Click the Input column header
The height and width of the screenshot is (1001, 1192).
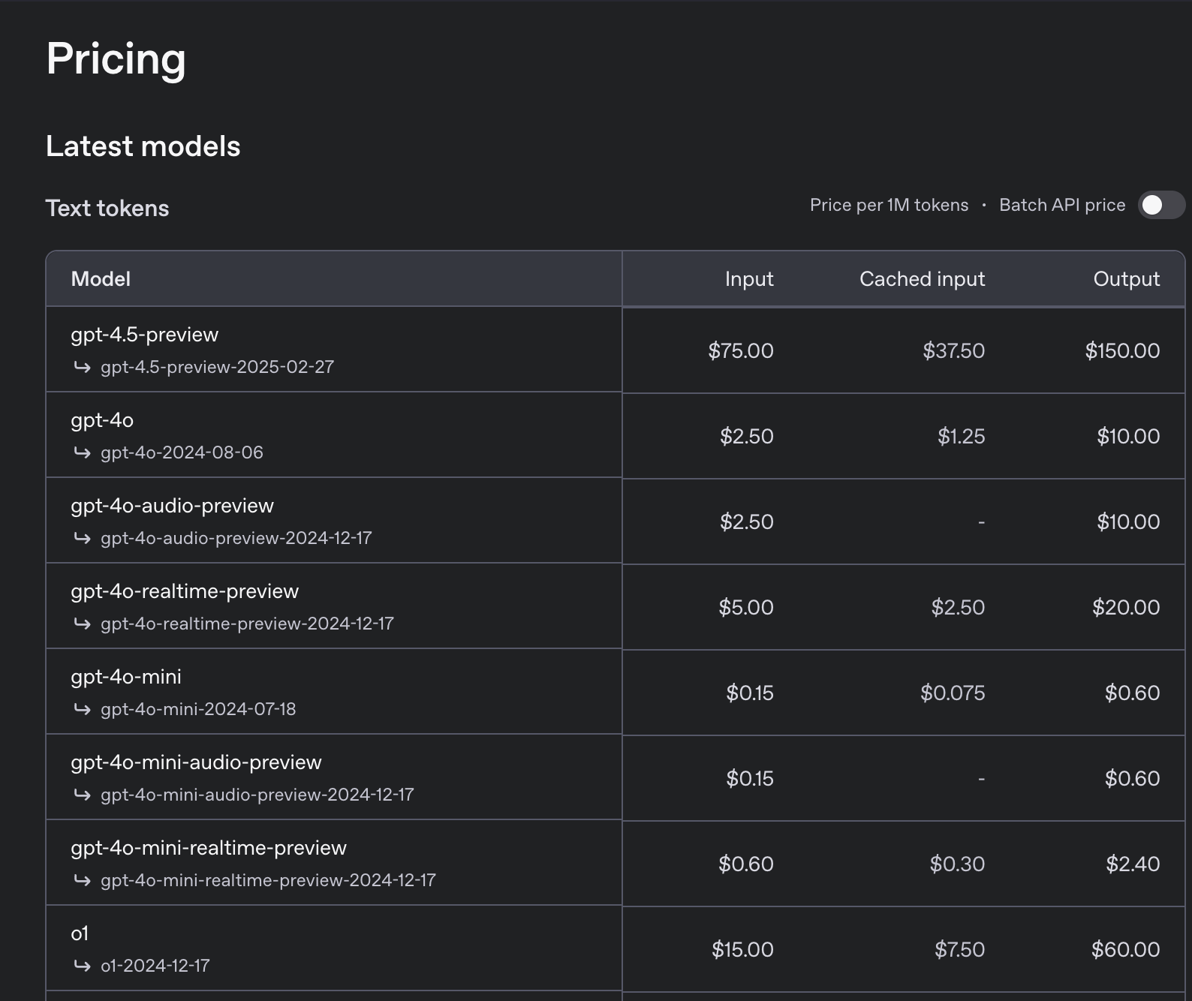[748, 279]
